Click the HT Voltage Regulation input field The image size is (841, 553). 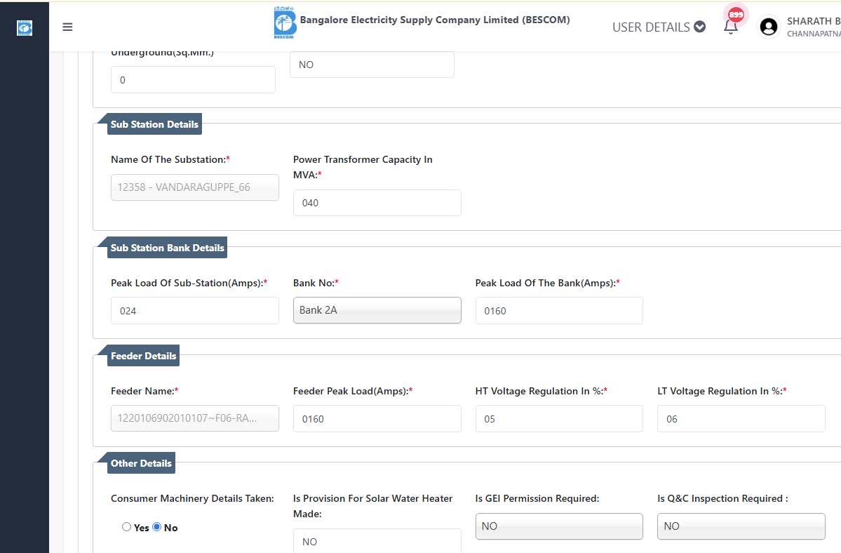tap(558, 419)
